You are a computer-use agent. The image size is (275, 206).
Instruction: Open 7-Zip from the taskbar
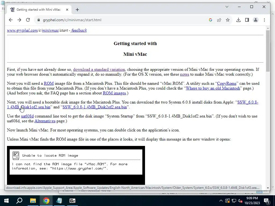(x=73, y=201)
